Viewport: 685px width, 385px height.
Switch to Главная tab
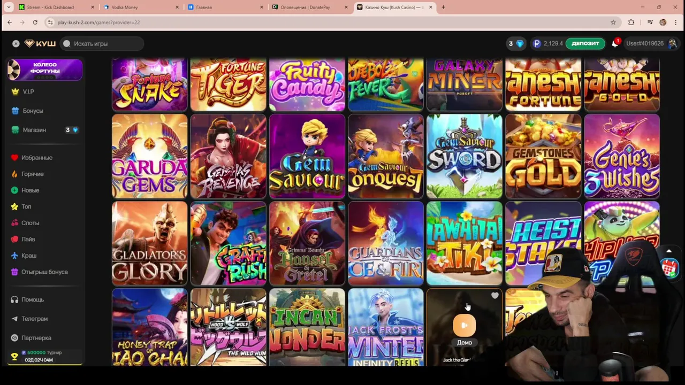click(225, 7)
